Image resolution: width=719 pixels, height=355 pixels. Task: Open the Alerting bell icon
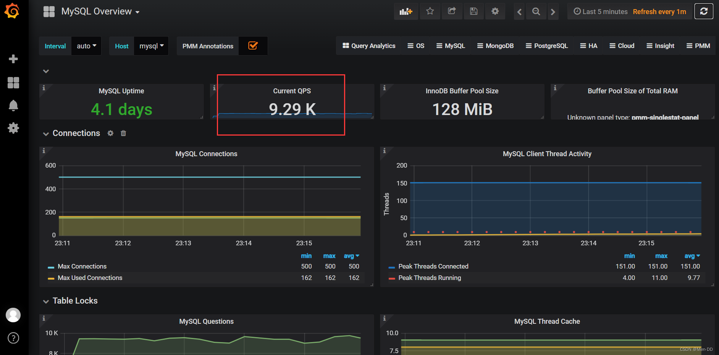coord(13,106)
